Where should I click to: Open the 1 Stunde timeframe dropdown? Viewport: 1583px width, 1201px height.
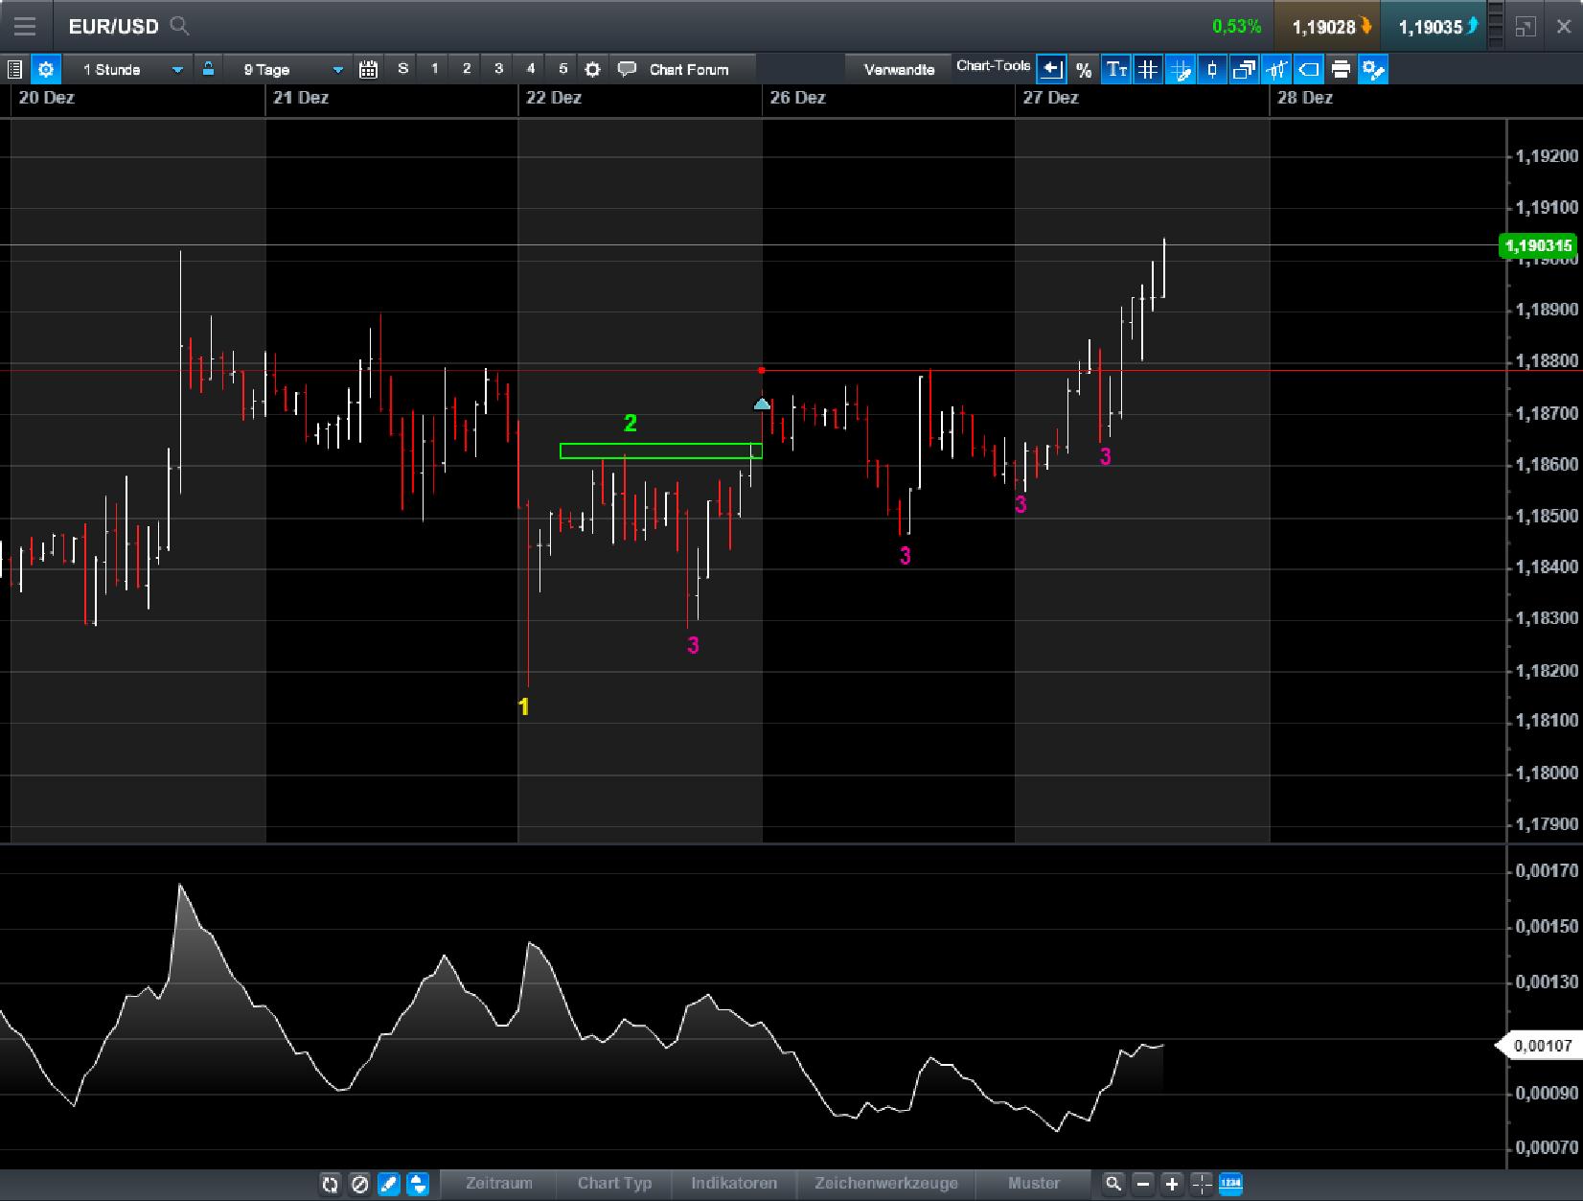tap(129, 69)
